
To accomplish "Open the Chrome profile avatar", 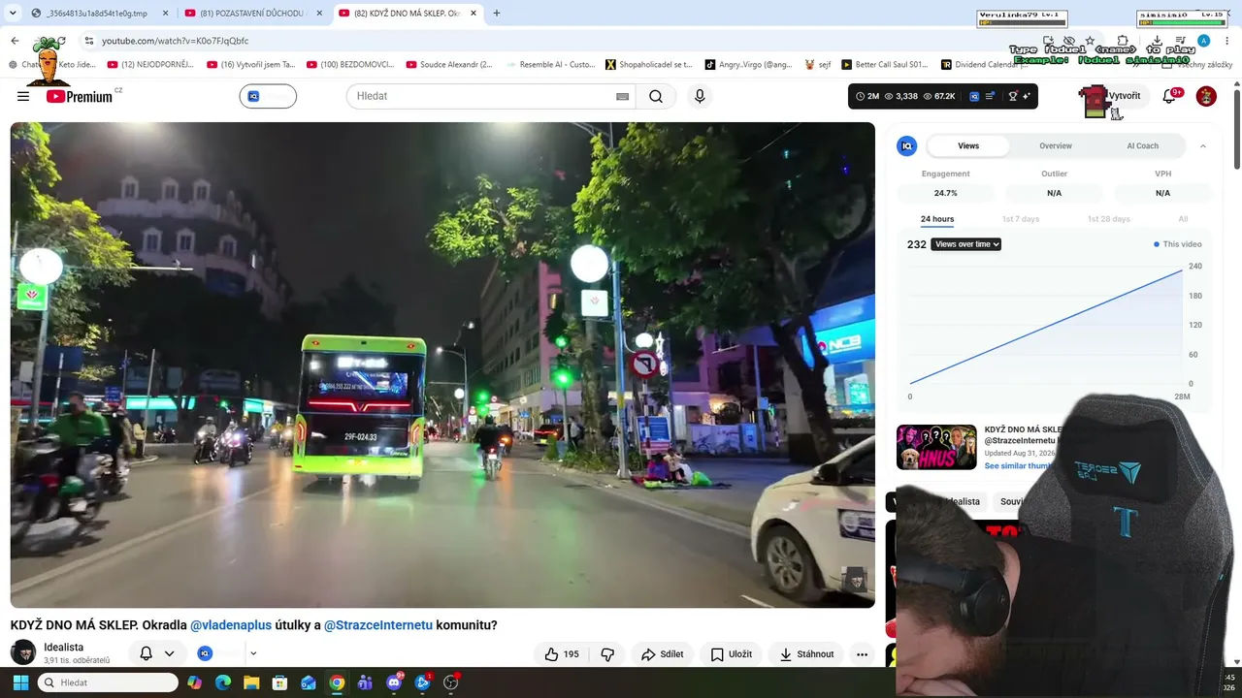I will tap(1204, 41).
